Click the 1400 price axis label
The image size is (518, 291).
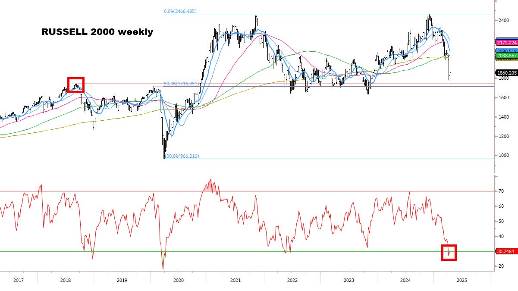coord(503,117)
